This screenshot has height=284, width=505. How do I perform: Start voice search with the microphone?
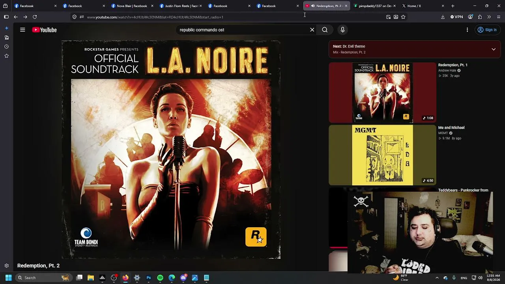click(342, 30)
